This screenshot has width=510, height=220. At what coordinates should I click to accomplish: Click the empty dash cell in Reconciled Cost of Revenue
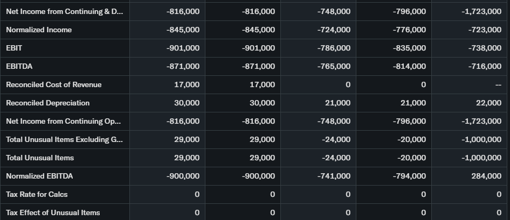(498, 85)
